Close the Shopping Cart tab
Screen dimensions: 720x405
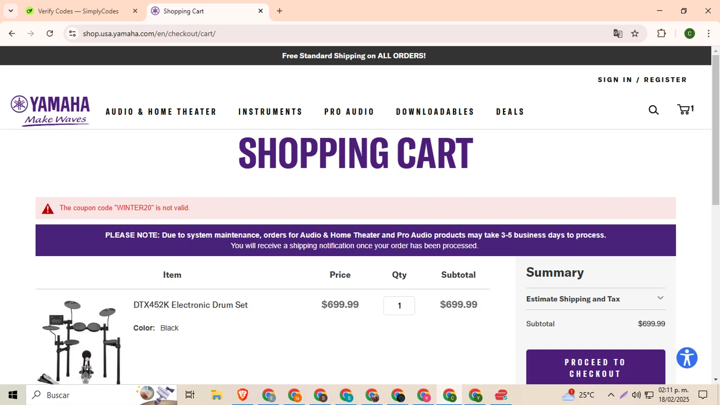(261, 11)
